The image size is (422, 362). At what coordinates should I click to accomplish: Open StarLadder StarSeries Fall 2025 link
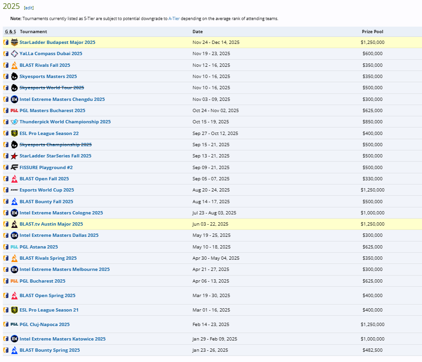tap(56, 156)
